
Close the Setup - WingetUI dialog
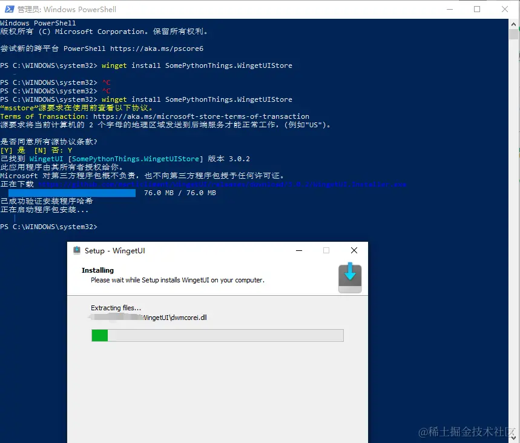click(x=354, y=250)
